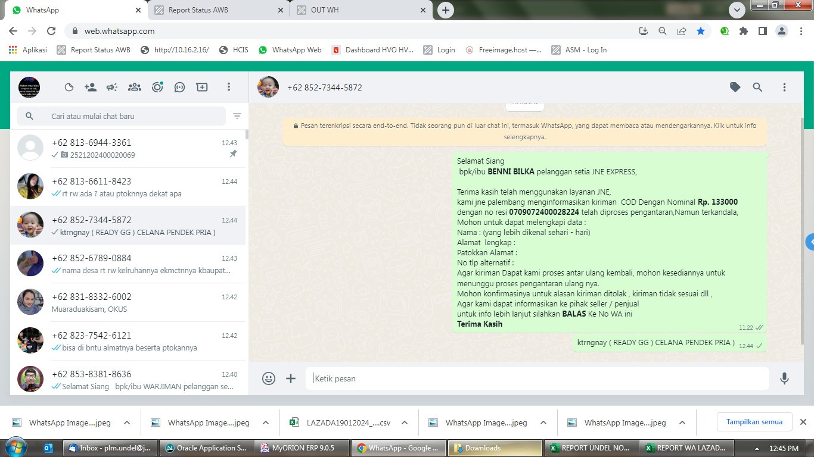Viewport: 814px width, 457px height.
Task: Open chat with +62 813-6611-8423
Action: click(128, 187)
